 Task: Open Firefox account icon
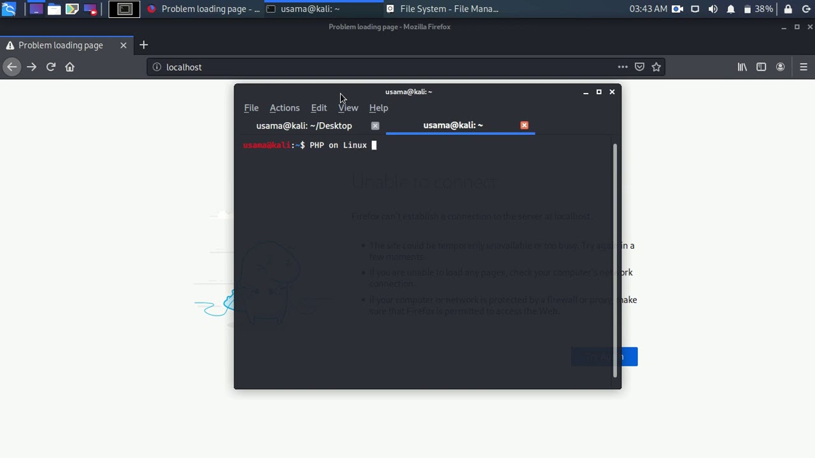click(x=780, y=67)
